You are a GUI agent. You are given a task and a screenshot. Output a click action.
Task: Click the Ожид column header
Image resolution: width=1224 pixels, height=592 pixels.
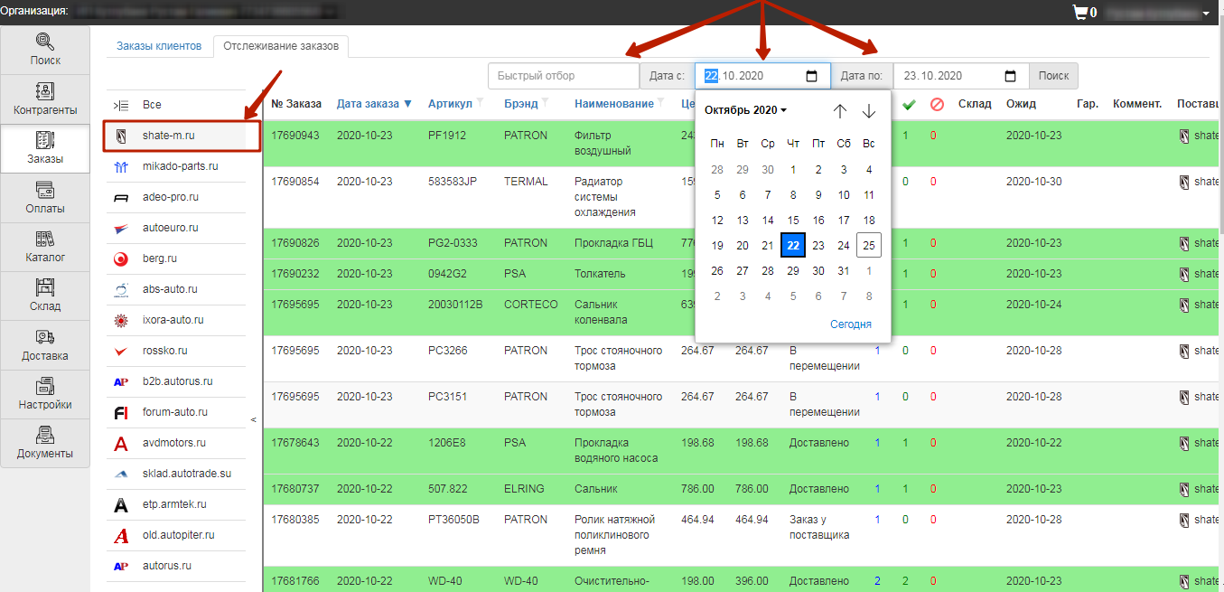(x=1021, y=104)
